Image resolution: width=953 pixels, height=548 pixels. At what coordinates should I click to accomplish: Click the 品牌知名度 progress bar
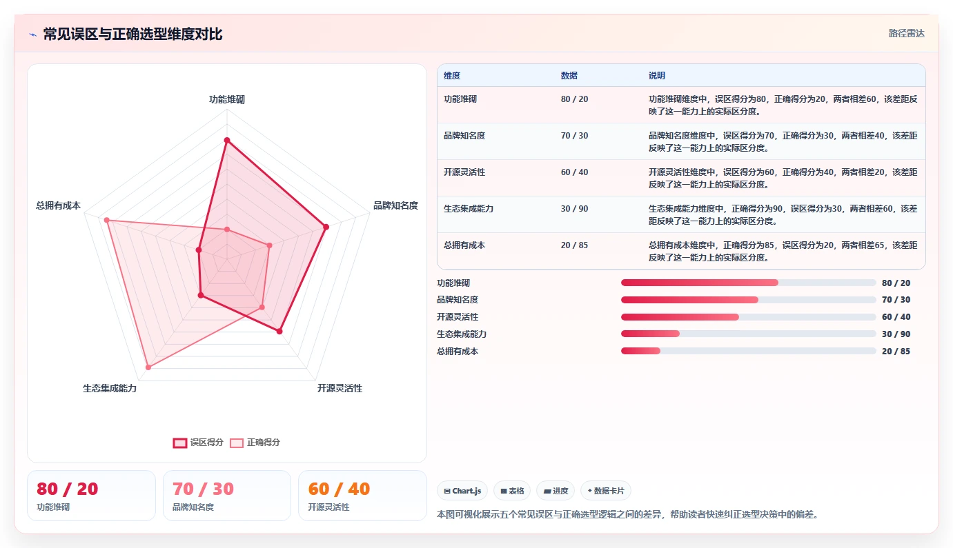[749, 300]
